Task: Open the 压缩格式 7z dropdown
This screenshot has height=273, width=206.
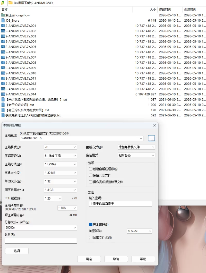Action: (x=61, y=147)
